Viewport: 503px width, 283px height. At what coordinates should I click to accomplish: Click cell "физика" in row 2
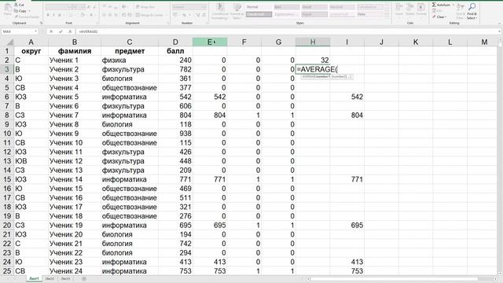(130, 61)
